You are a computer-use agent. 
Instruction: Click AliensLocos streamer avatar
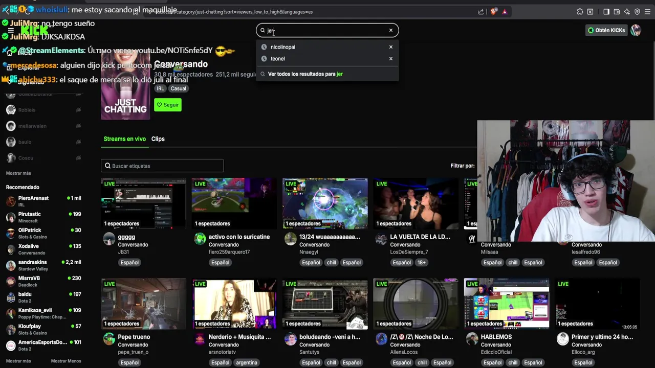(x=381, y=339)
